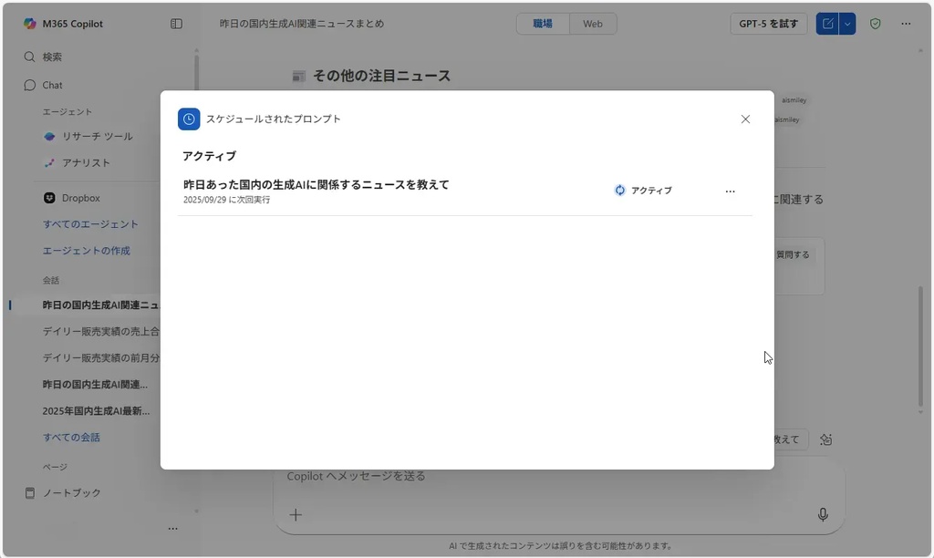Screen dimensions: 934x558
Task: Click the plus attachment icon
Action: tap(296, 515)
